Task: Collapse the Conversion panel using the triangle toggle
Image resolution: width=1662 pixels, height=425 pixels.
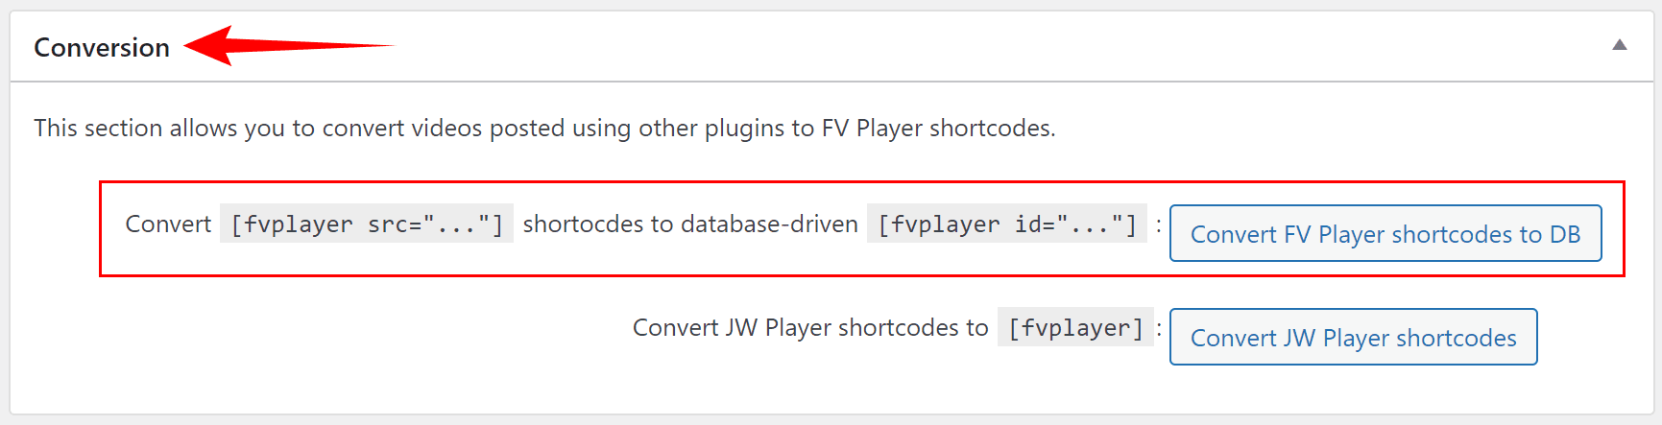Action: coord(1619,45)
